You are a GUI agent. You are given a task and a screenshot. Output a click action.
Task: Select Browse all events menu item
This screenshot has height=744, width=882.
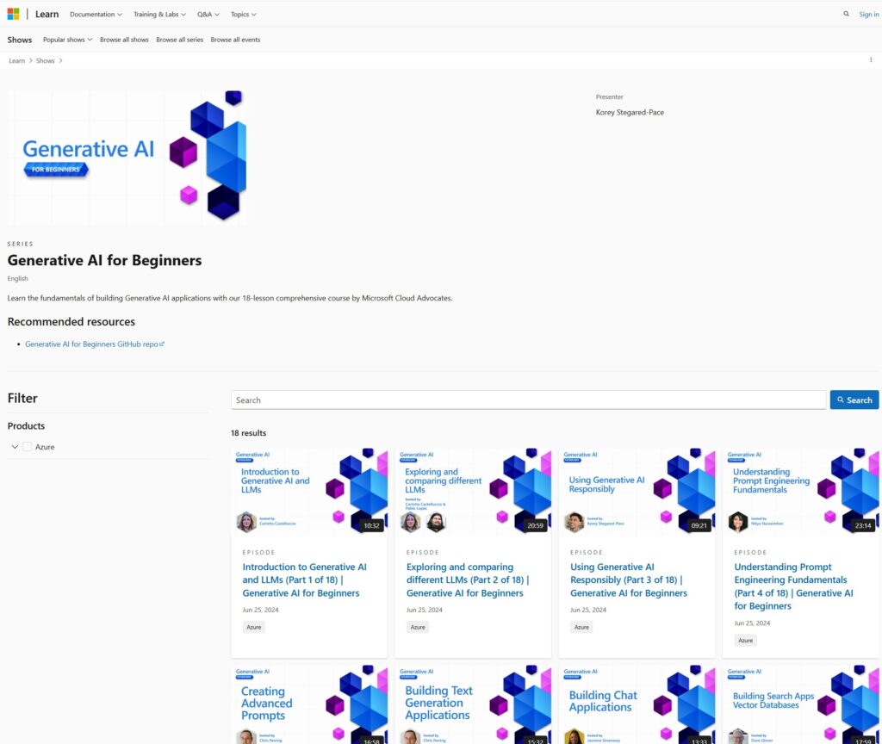tap(235, 40)
